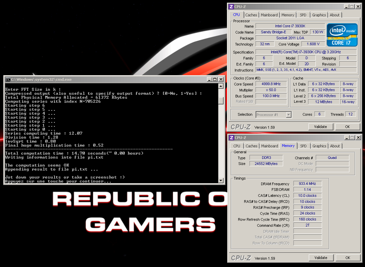This screenshot has width=365, height=267.
Task: Click the technology value '32 nm'
Action: [265, 44]
